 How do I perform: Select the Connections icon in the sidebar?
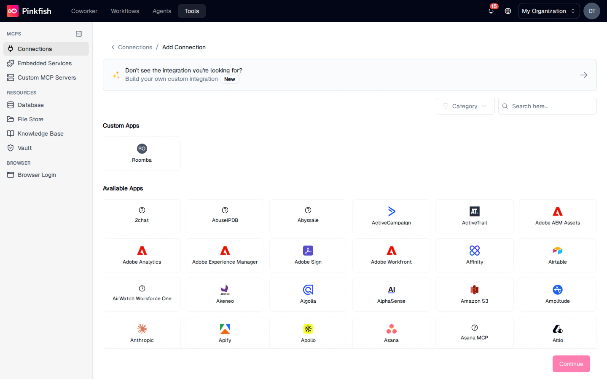(x=10, y=49)
